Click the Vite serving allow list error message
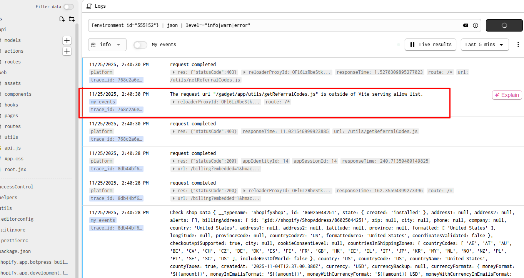Image resolution: width=524 pixels, height=278 pixels. pos(296,94)
